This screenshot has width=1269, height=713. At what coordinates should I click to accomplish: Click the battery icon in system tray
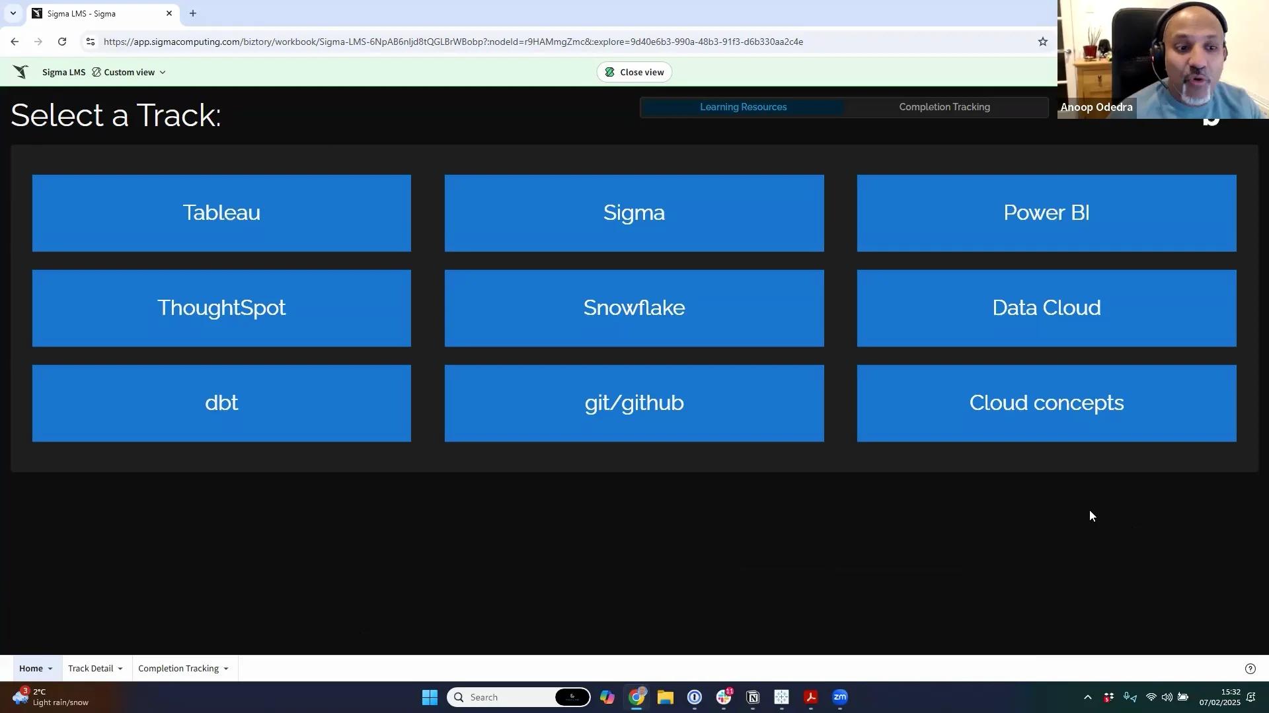pyautogui.click(x=1183, y=697)
